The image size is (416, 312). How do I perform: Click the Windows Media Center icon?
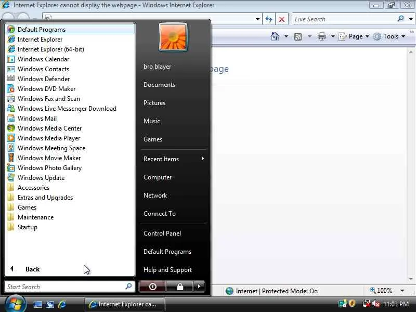11,128
